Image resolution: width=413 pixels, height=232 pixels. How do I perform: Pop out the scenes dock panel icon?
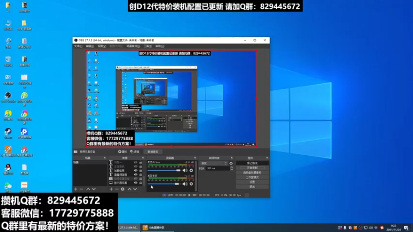click(105, 158)
